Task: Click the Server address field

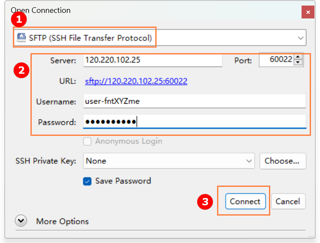Action: coord(153,60)
